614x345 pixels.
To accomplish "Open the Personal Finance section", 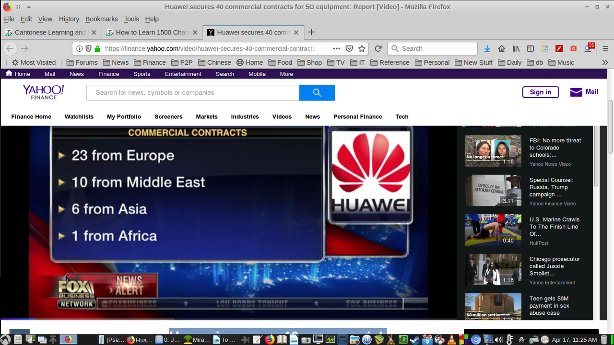I will (358, 116).
